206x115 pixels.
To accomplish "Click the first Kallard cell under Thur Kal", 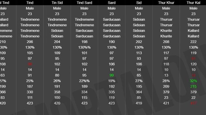I will coord(193,31).
